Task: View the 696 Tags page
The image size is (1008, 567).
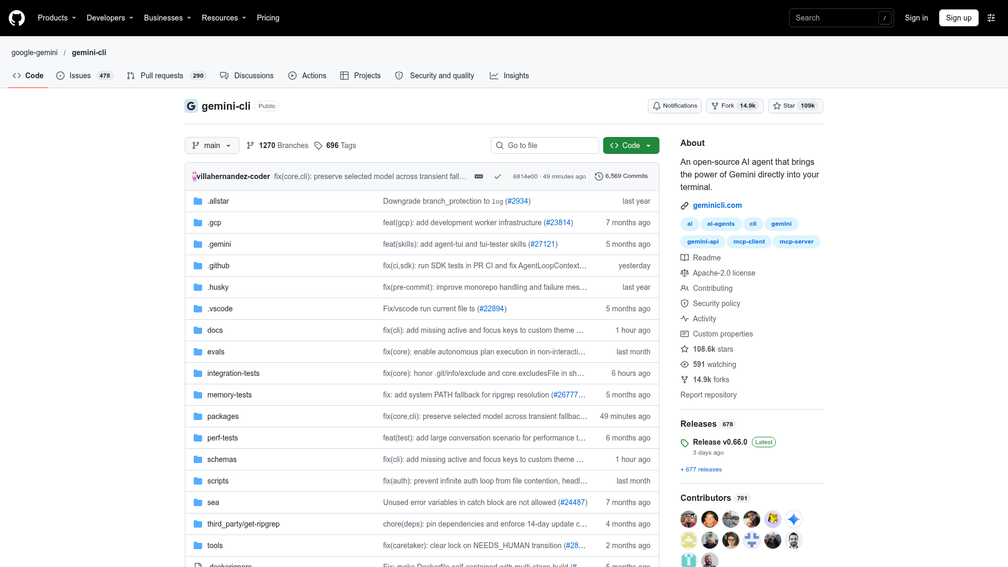Action: click(x=335, y=145)
